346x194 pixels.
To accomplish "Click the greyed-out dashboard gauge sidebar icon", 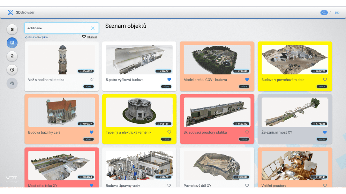I will [12, 83].
